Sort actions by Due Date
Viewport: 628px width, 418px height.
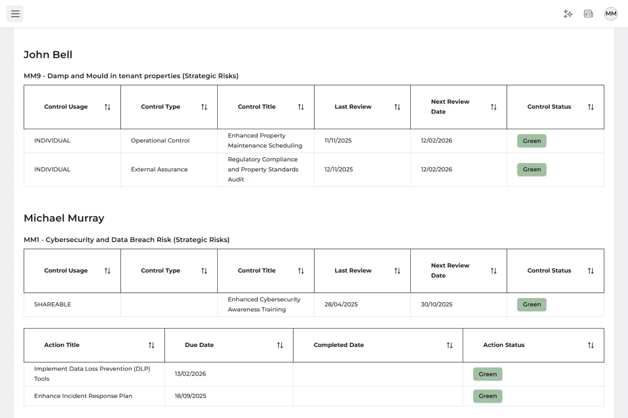click(280, 345)
